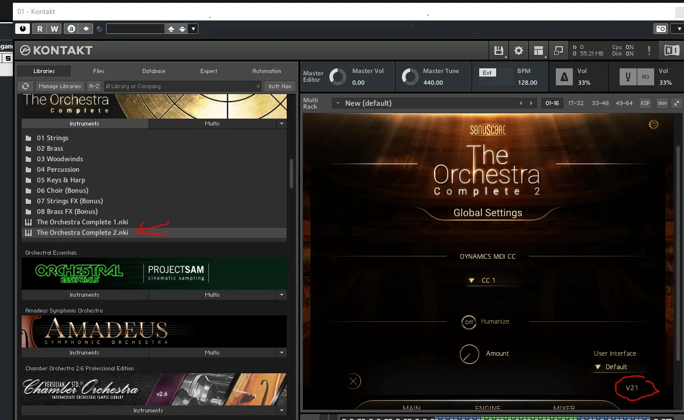The image size is (684, 420).
Task: Select next multi with right arrow
Action: (x=531, y=103)
